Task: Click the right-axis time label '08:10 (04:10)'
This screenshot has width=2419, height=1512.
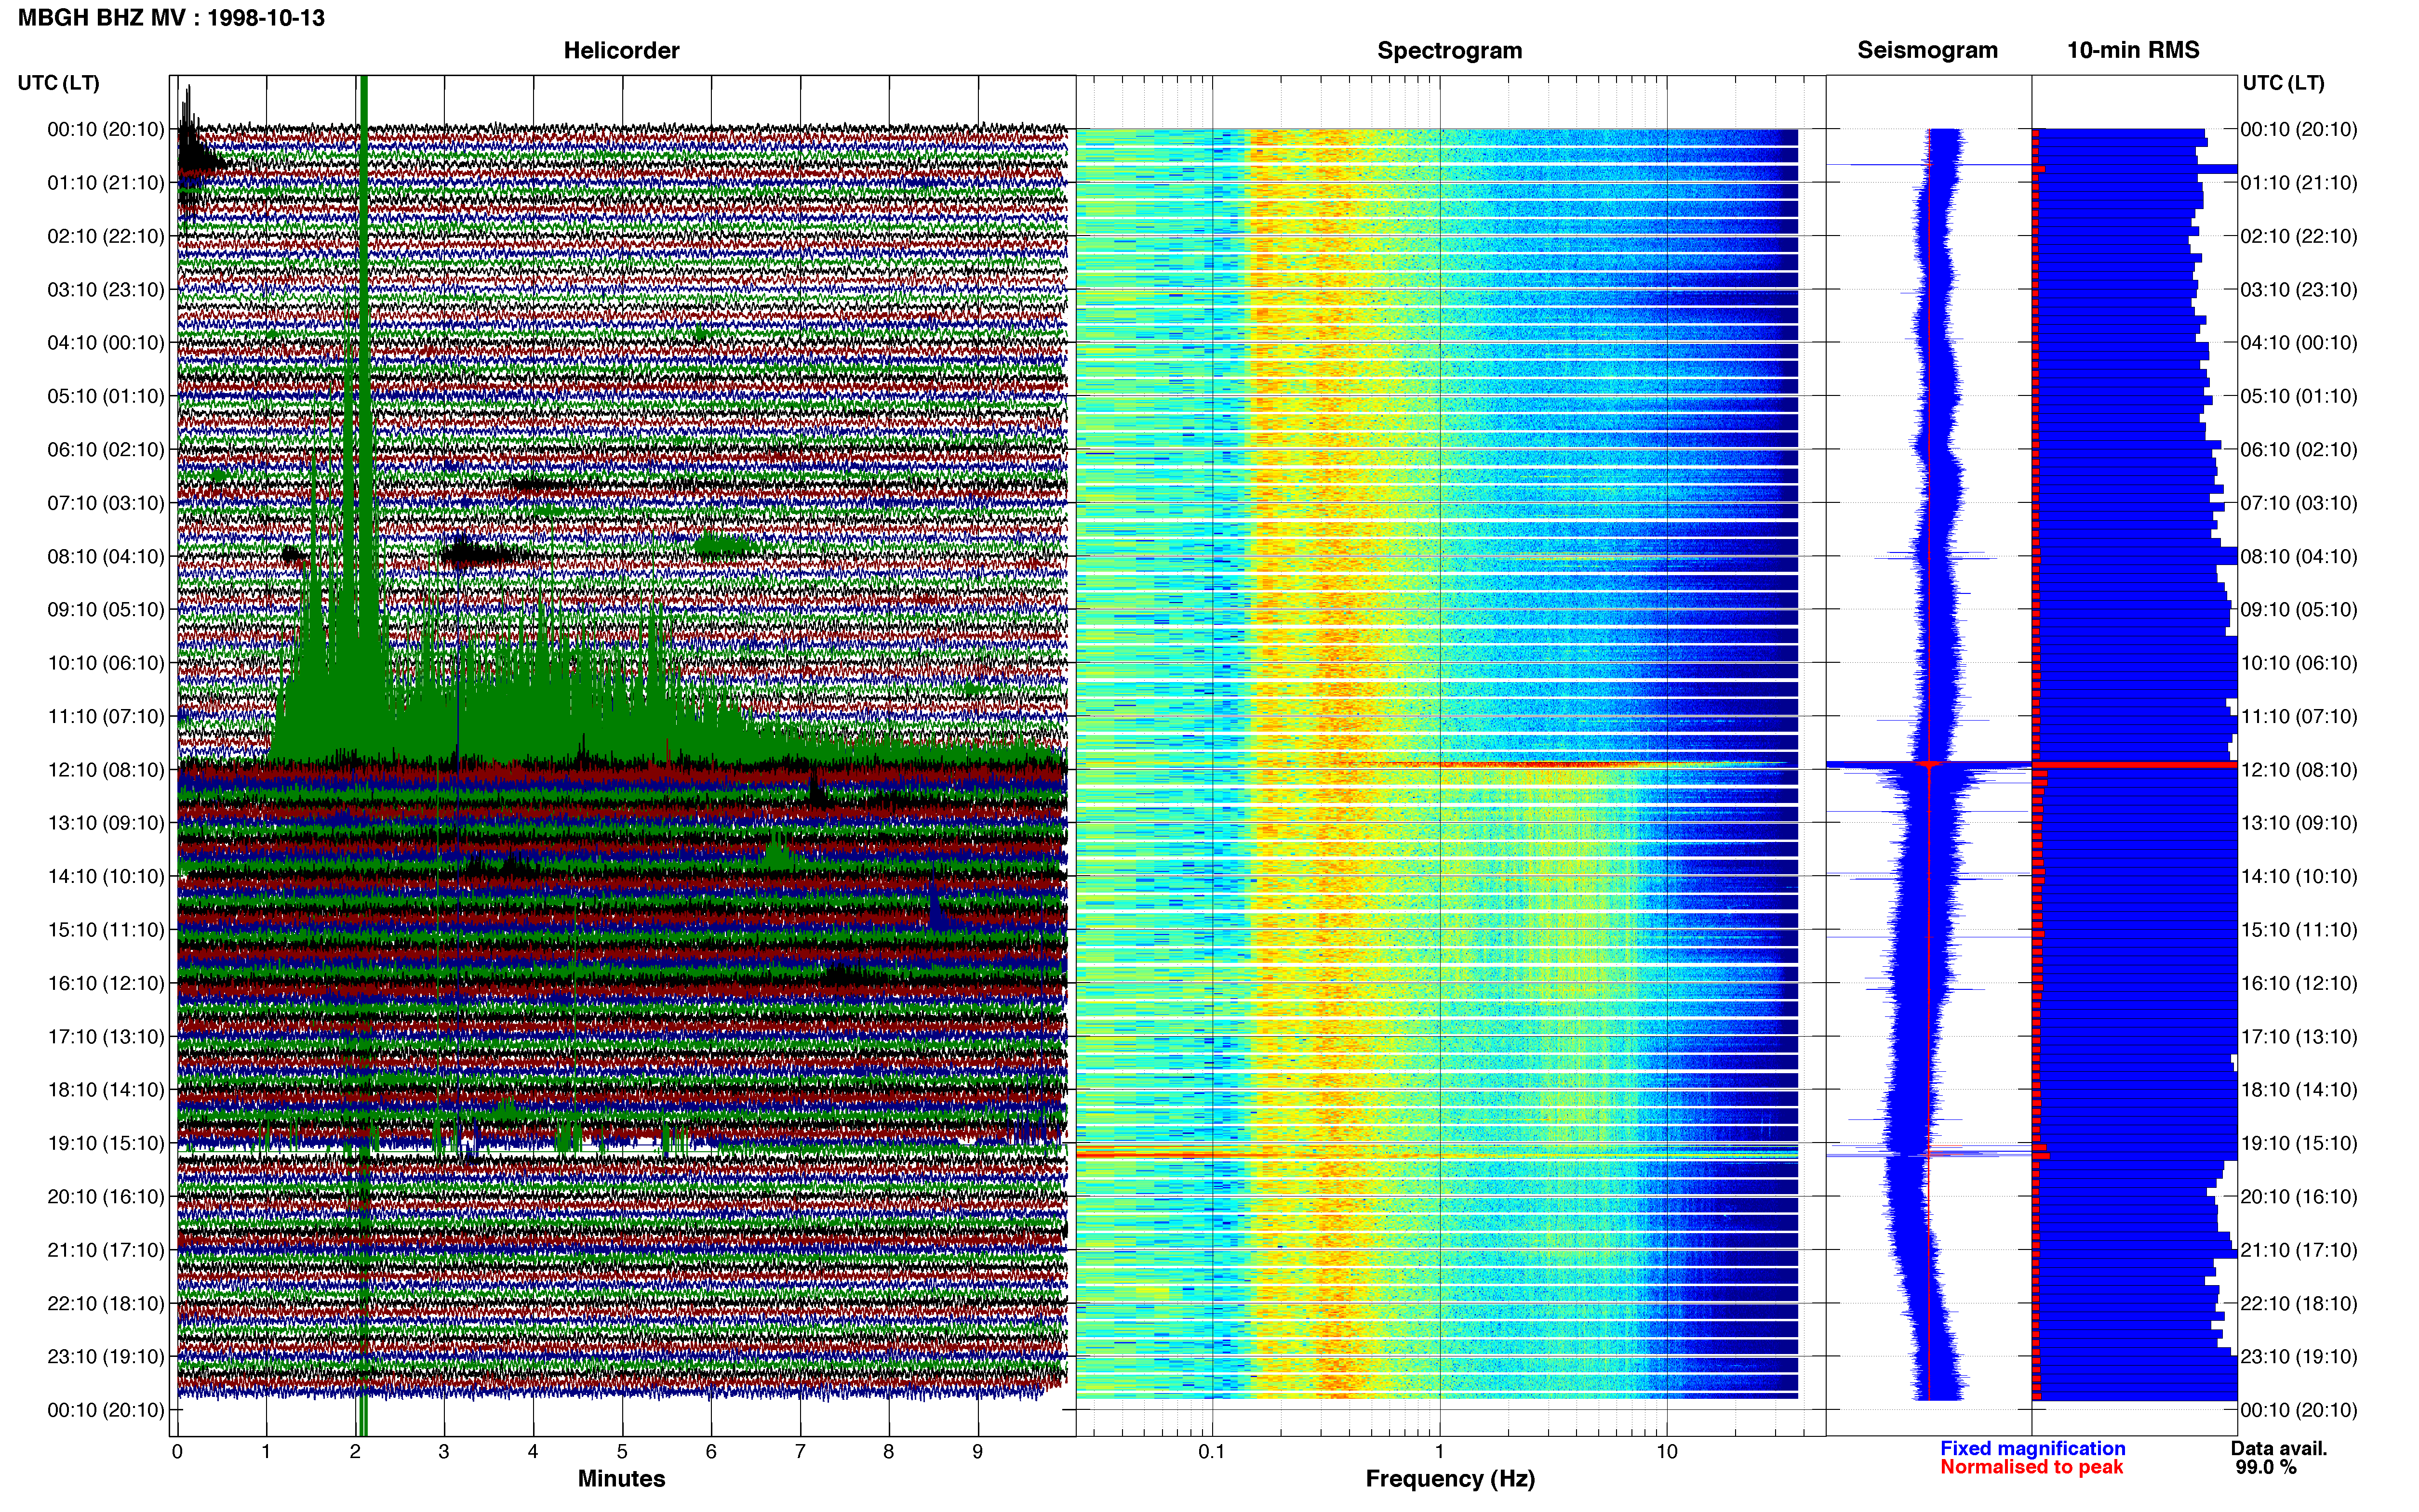Action: (2299, 556)
